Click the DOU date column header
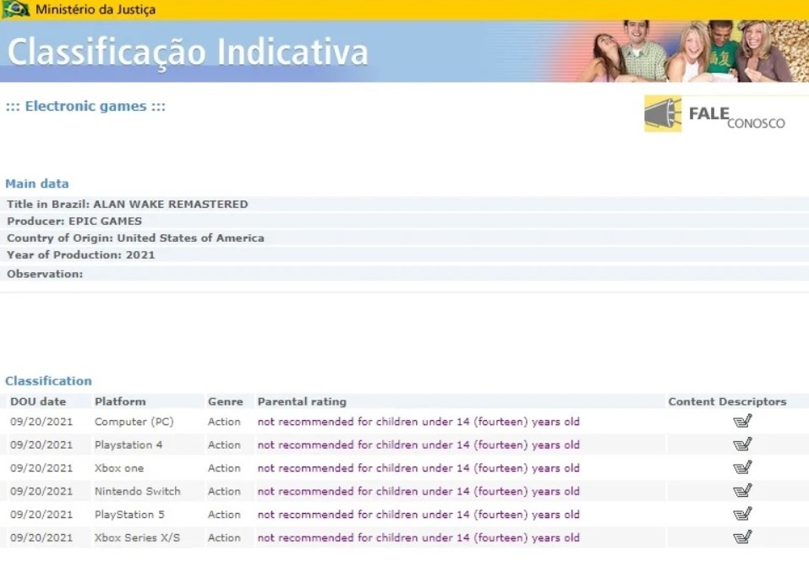 coord(38,401)
